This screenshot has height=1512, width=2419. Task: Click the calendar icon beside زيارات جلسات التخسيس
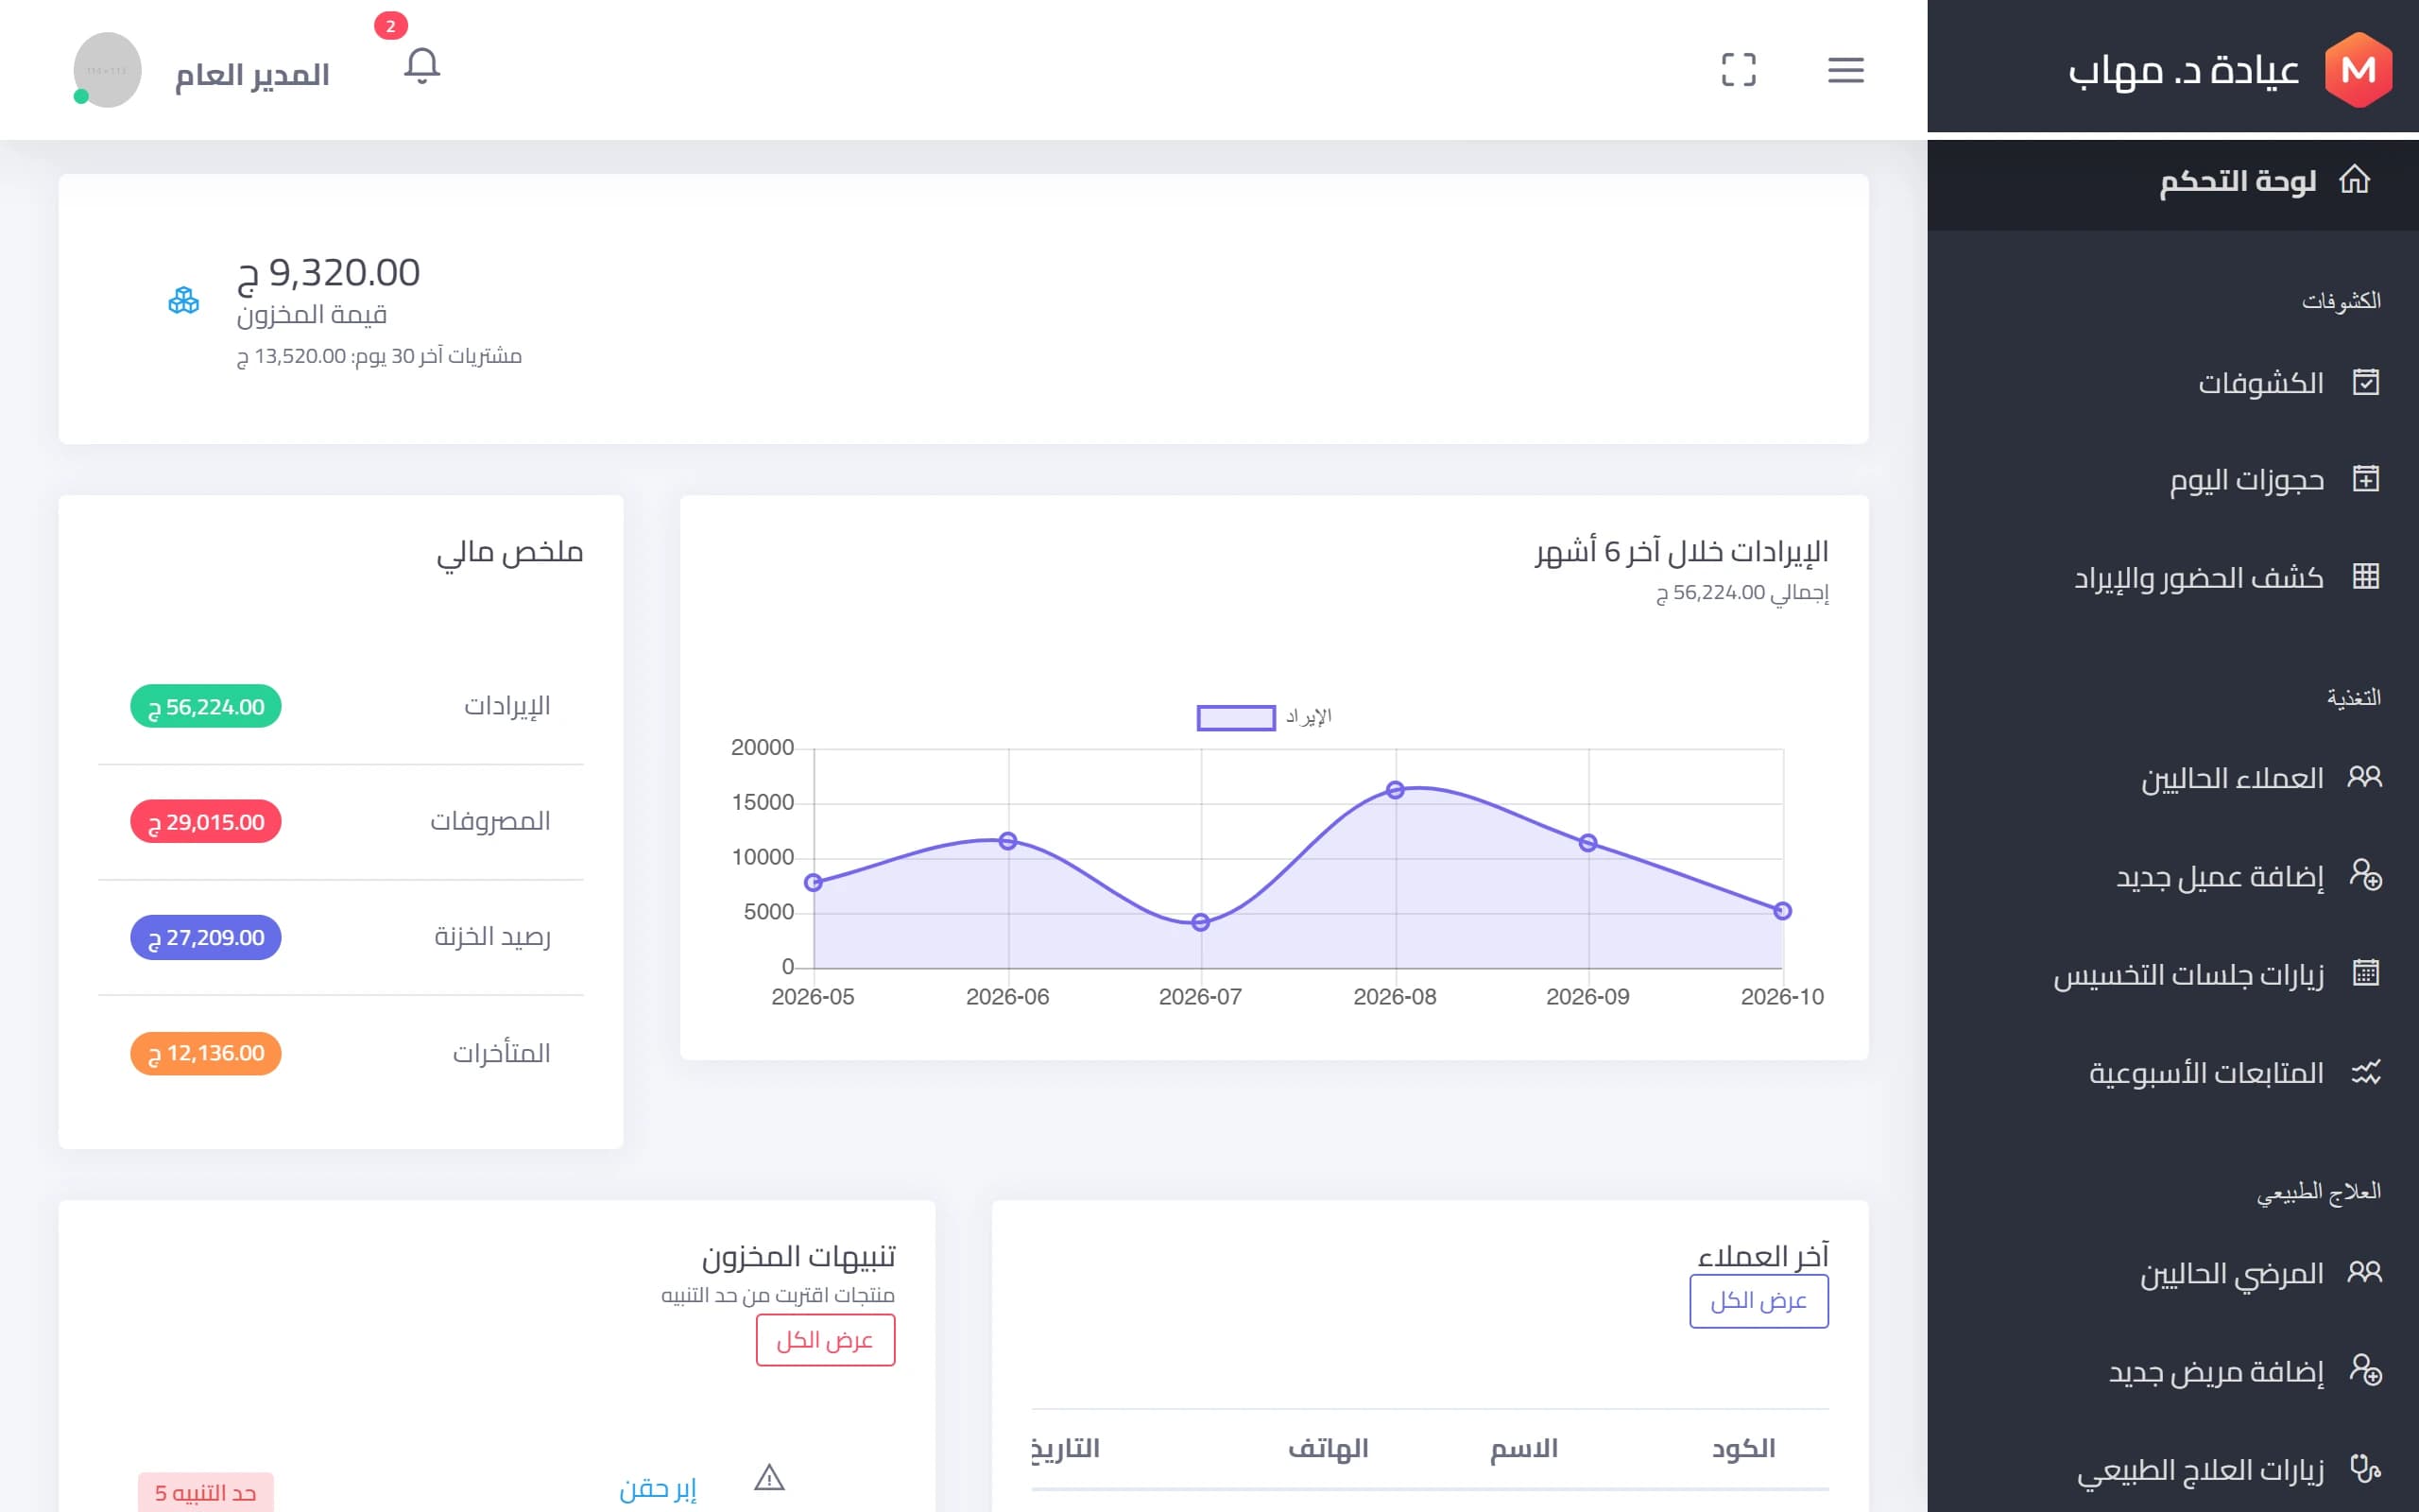point(2365,972)
